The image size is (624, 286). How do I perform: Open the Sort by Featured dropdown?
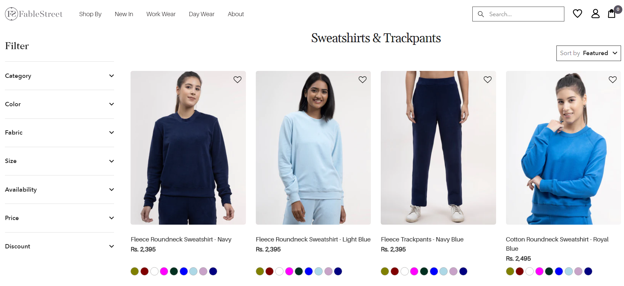tap(588, 53)
